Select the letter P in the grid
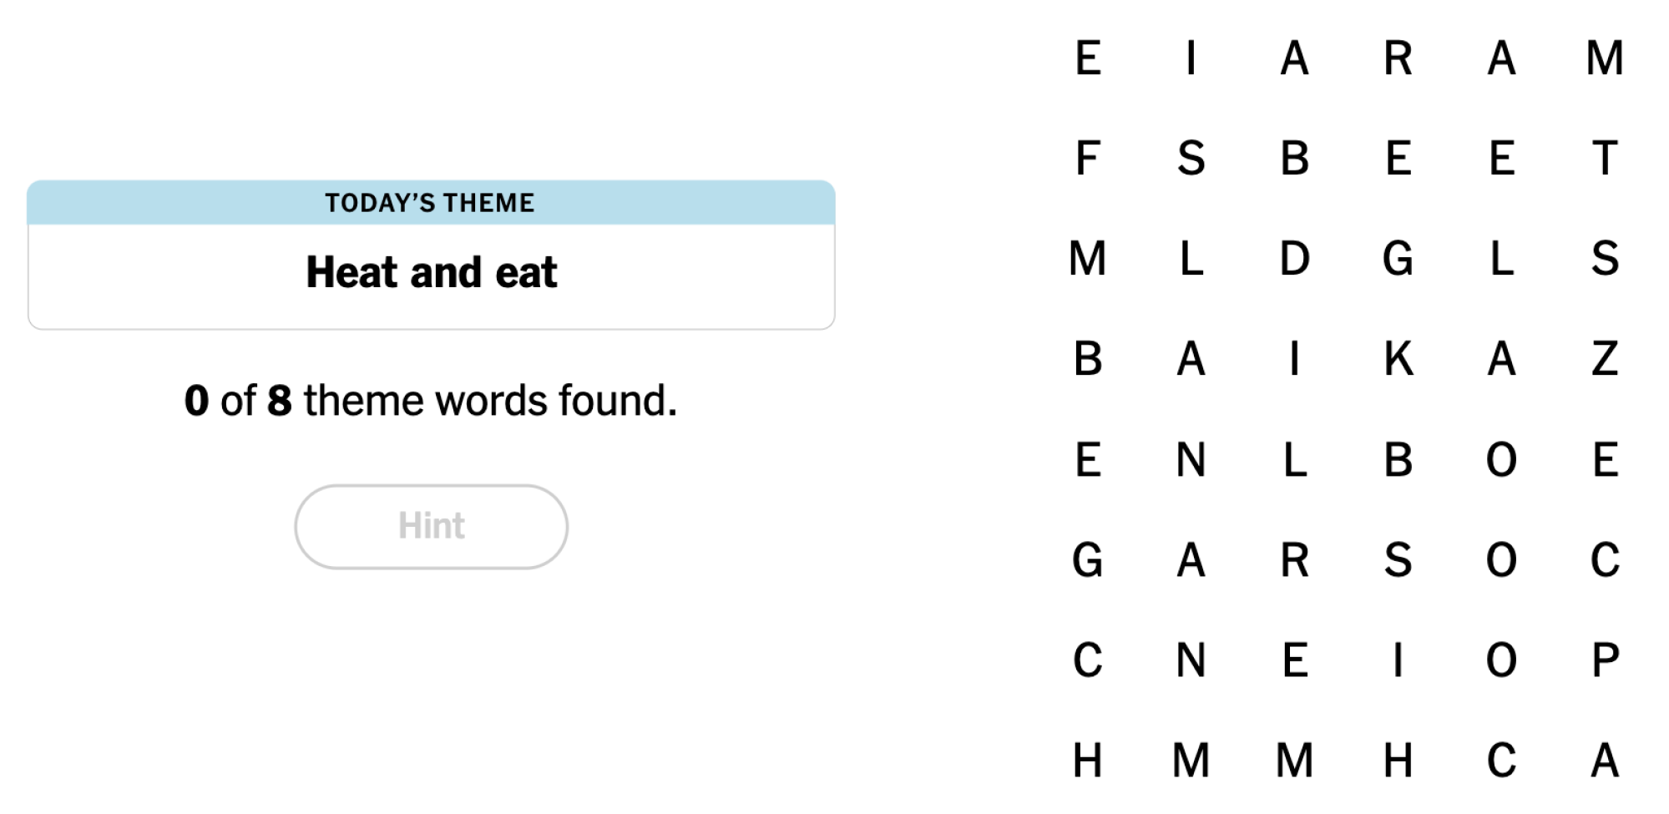 pos(1605,660)
